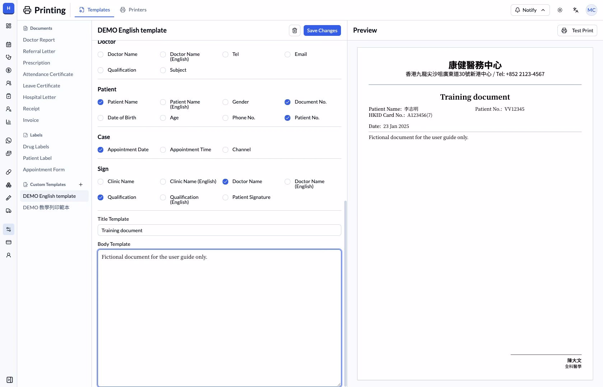Collapse the sidebar panel icon at bottom
The height and width of the screenshot is (387, 603).
click(10, 380)
